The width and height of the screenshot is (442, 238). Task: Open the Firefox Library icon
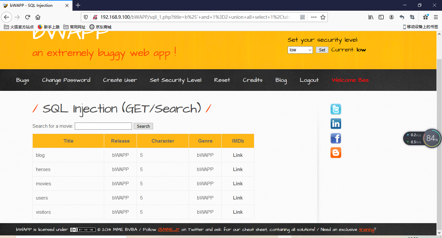371,17
